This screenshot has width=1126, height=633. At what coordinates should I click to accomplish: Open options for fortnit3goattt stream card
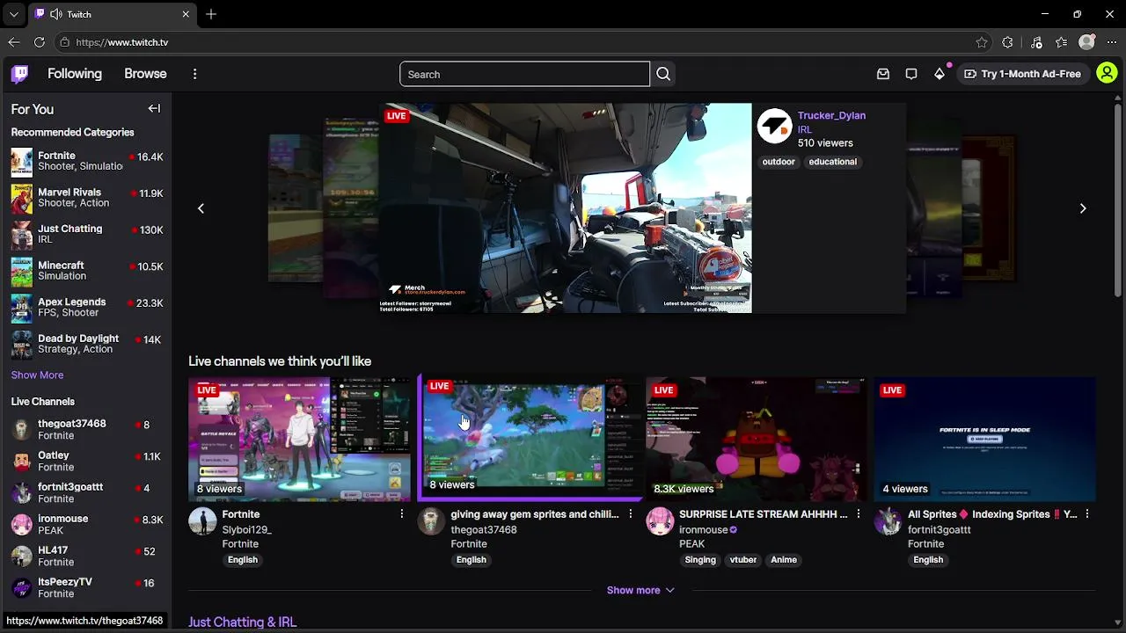pos(1087,514)
